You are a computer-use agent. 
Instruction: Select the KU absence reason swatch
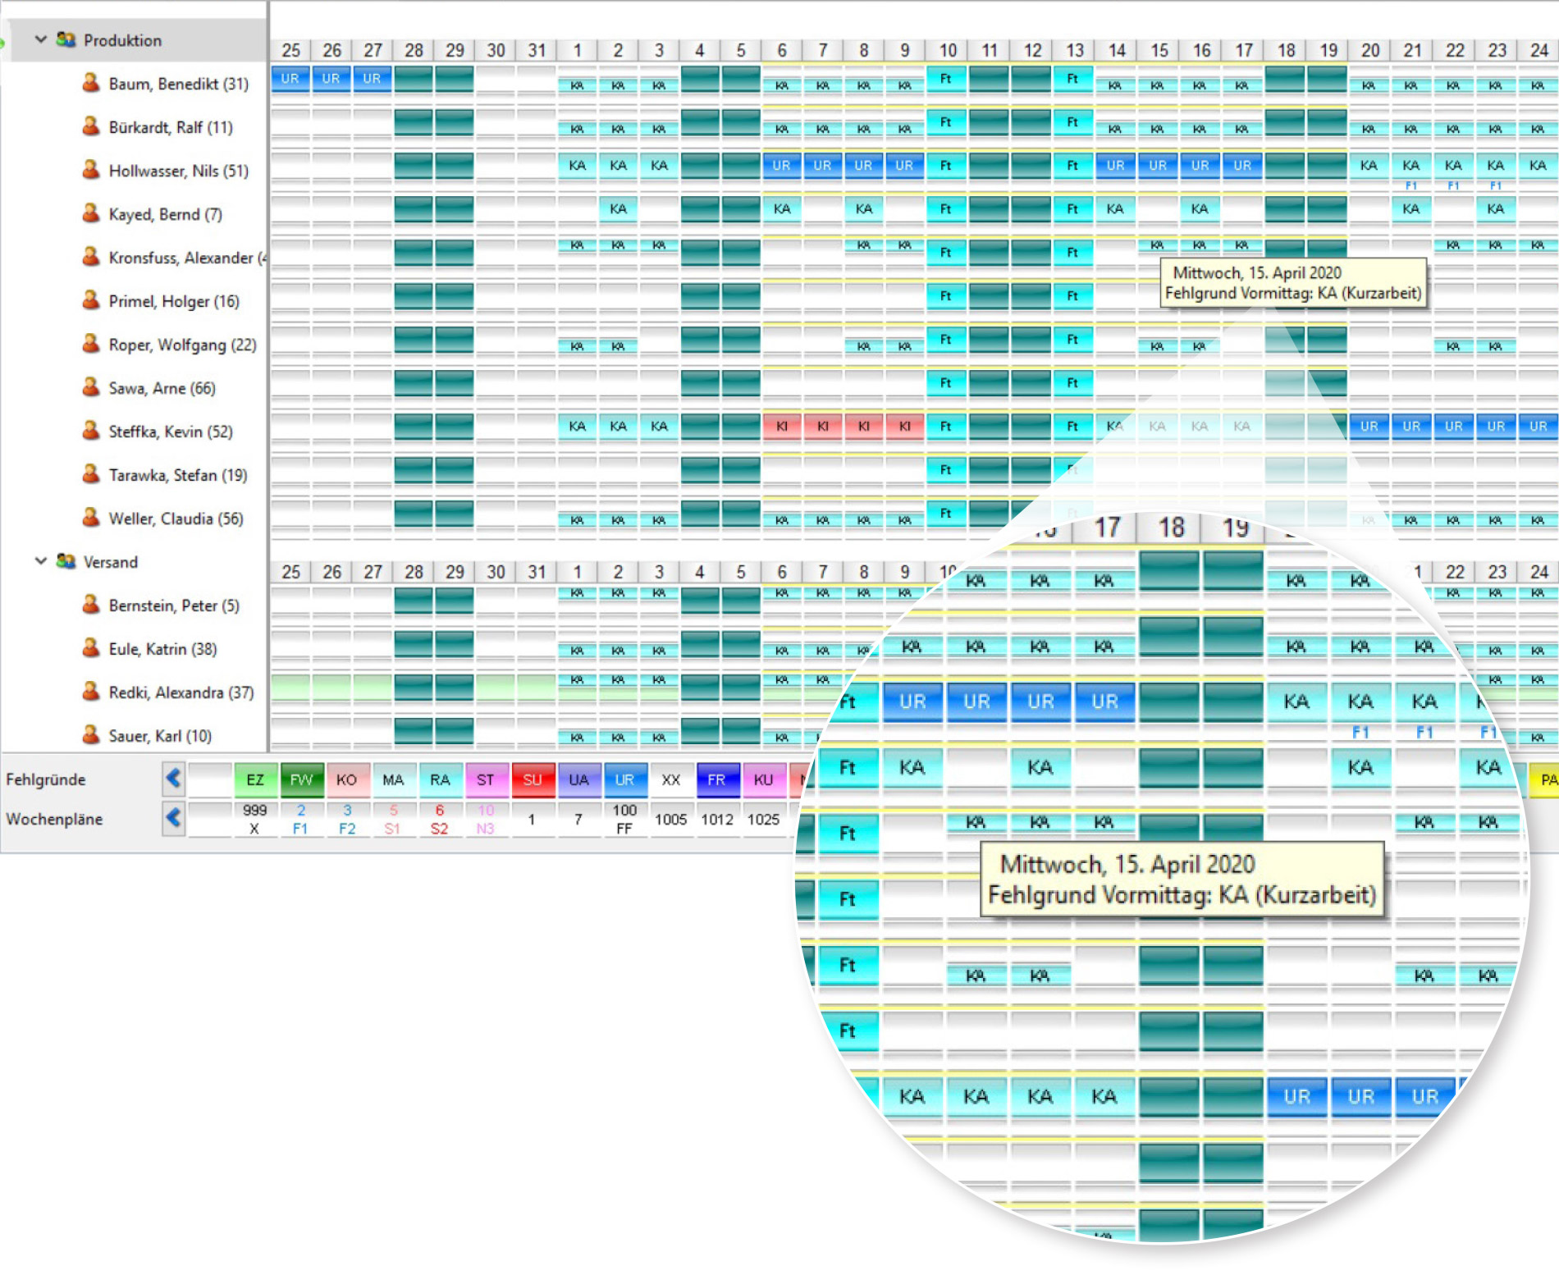pyautogui.click(x=764, y=779)
